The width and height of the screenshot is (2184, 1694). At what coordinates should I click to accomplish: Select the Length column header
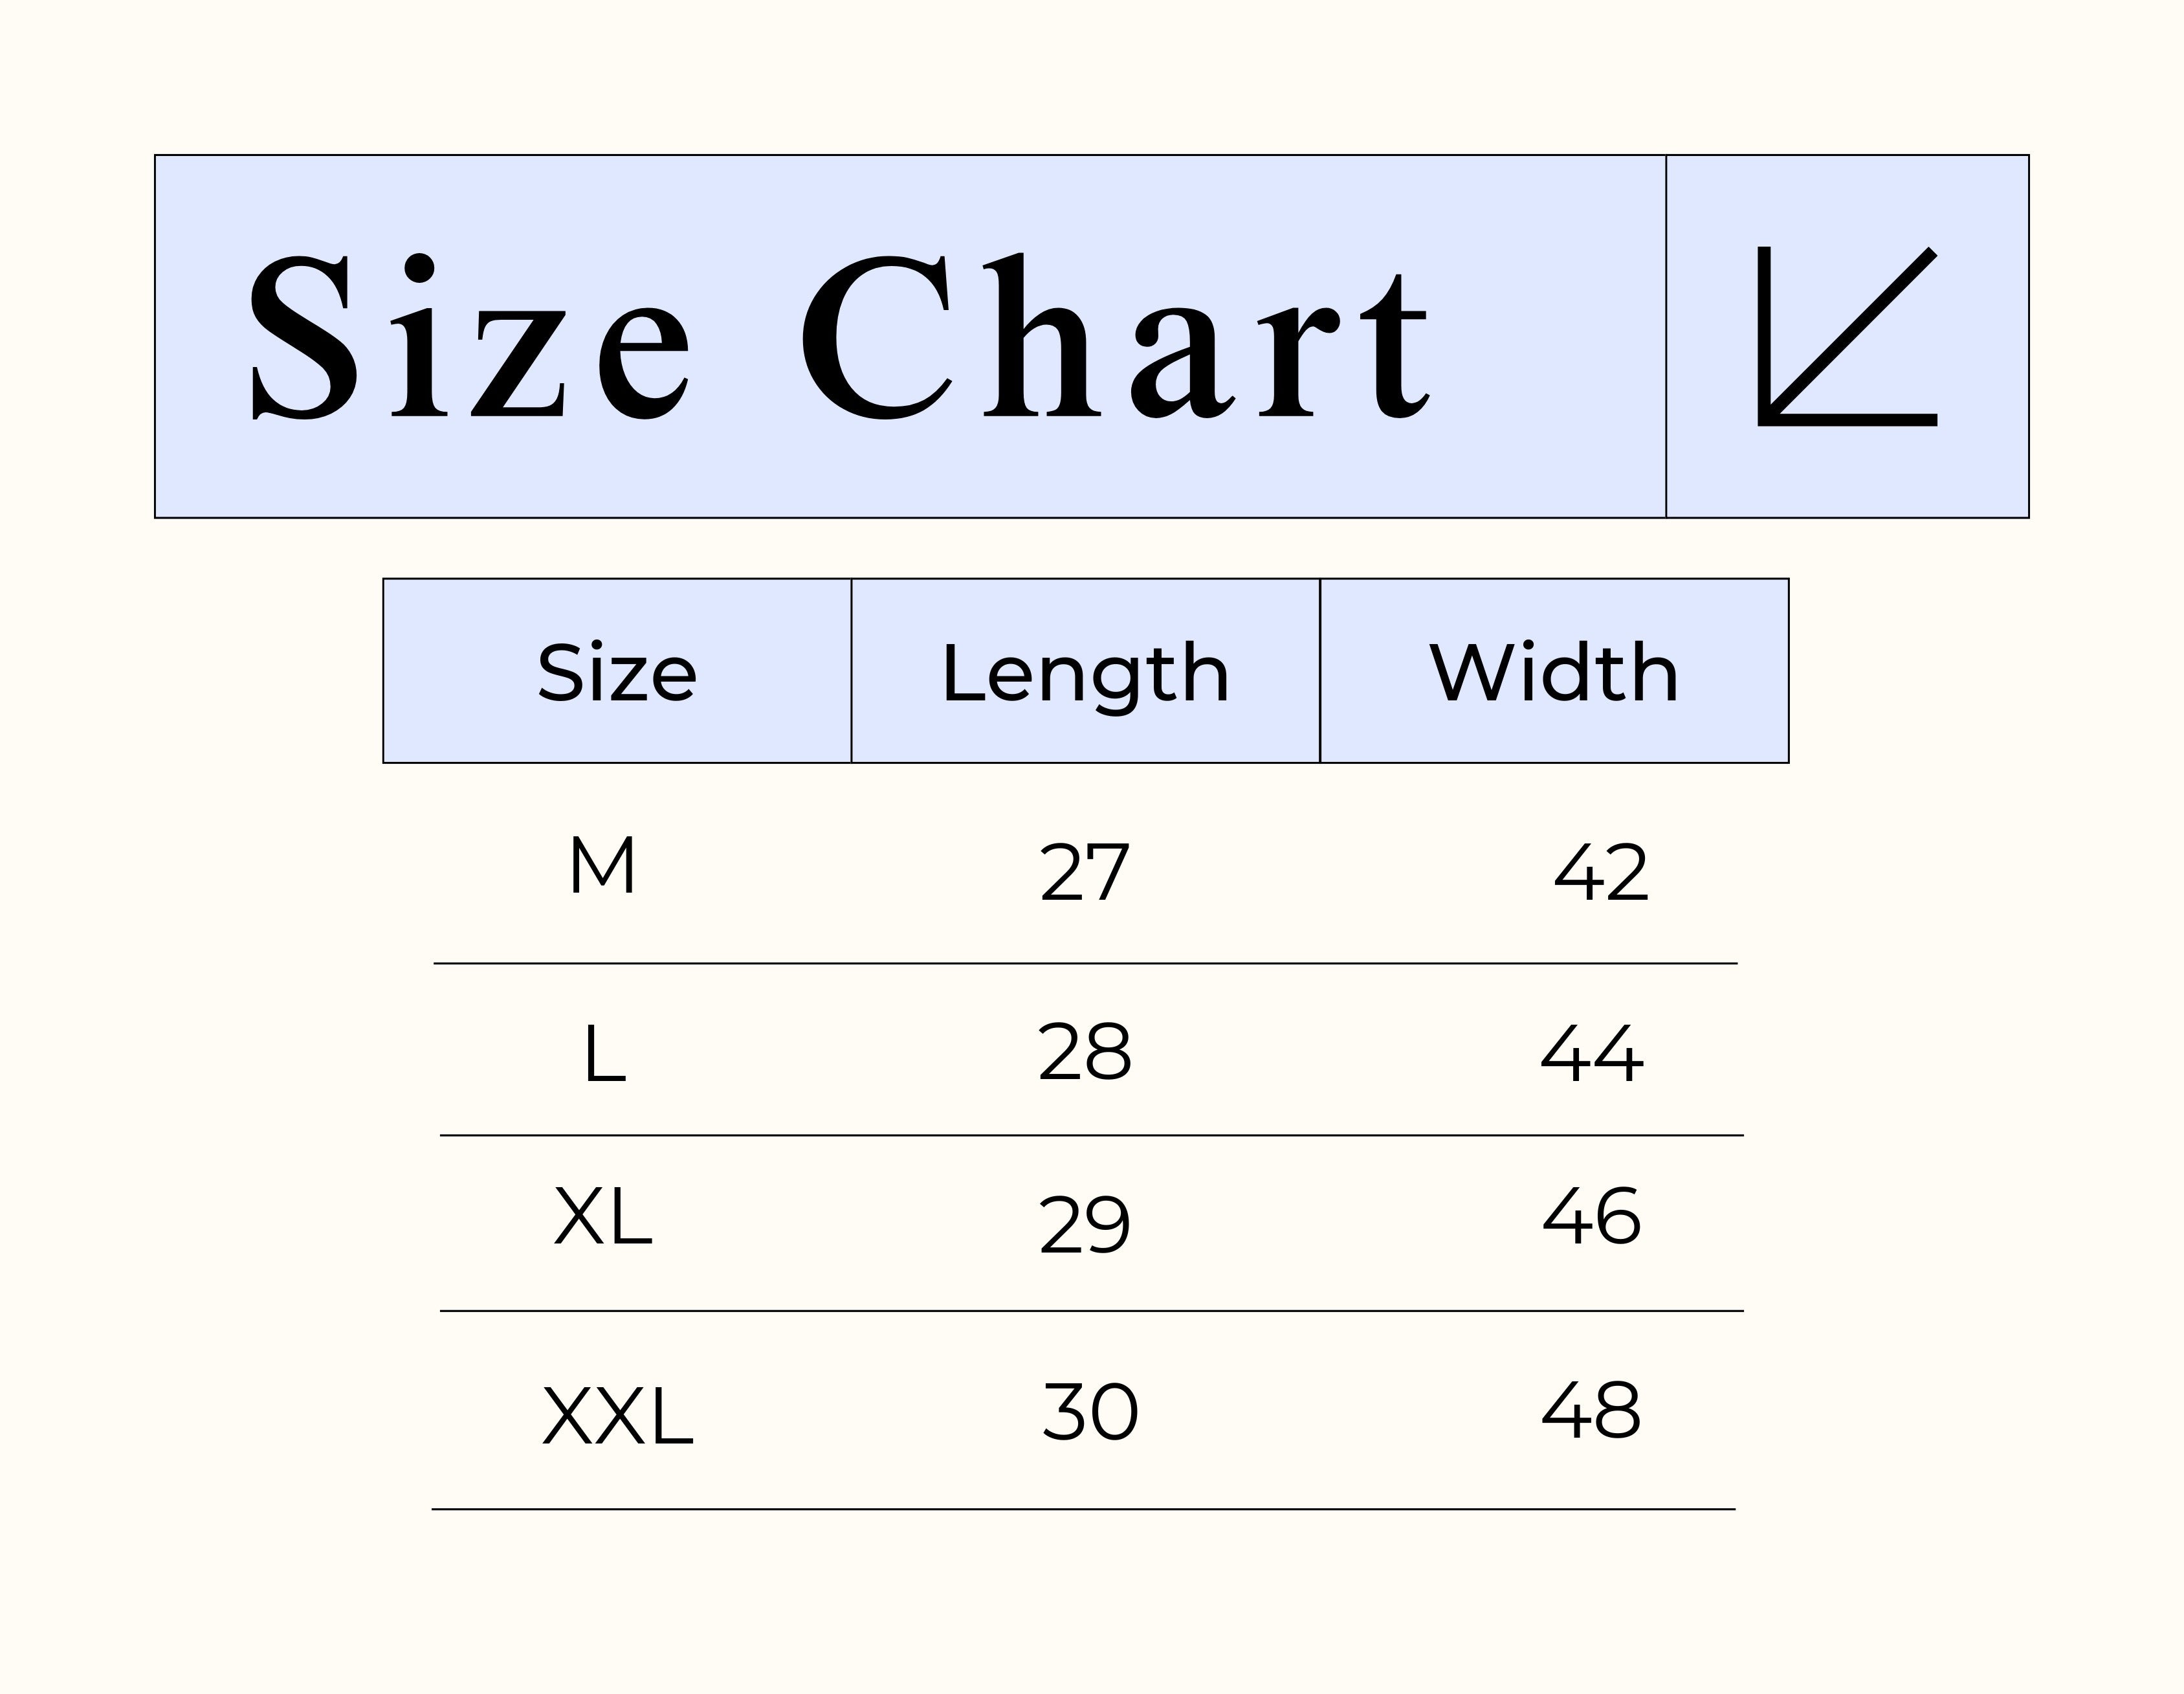[1085, 673]
